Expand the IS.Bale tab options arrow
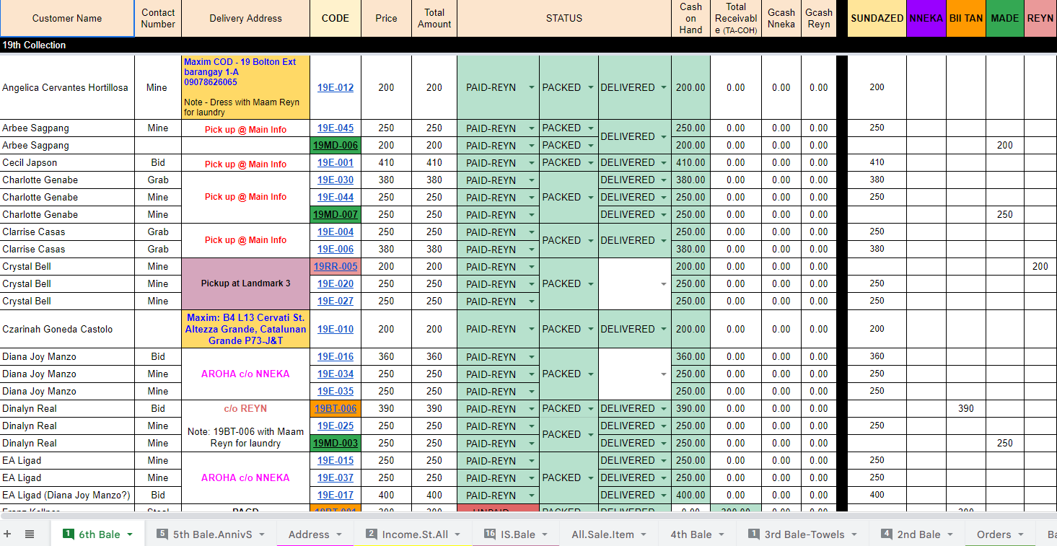1057x546 pixels. 545,534
